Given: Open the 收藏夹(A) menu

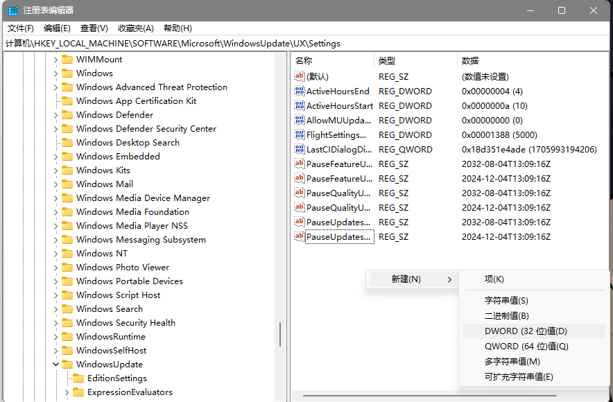Looking at the screenshot, I should click(x=136, y=28).
